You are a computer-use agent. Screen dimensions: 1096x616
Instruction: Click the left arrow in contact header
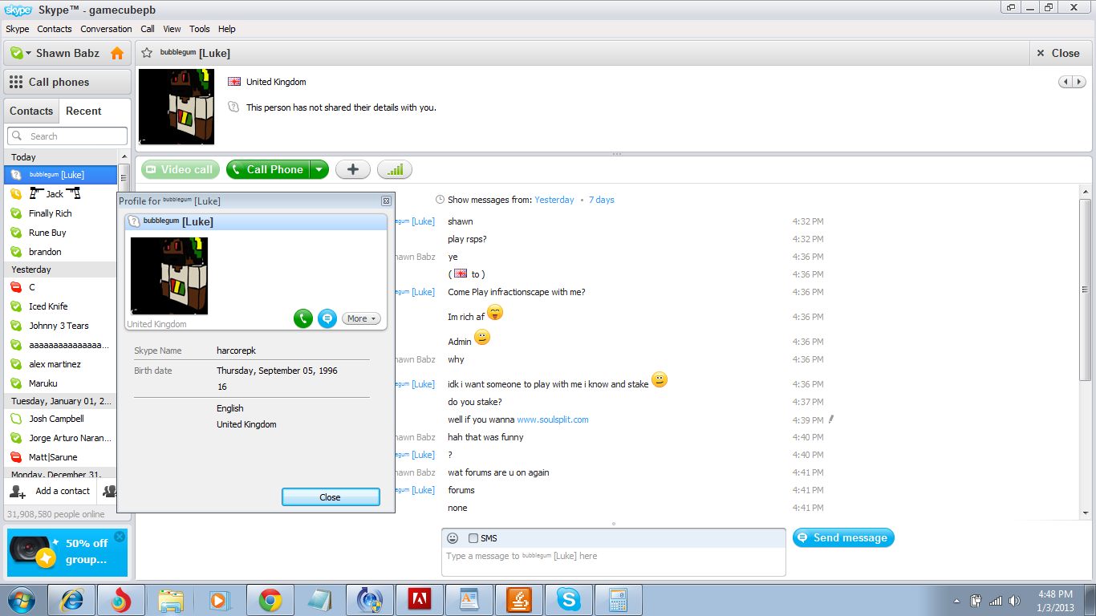(x=1066, y=82)
